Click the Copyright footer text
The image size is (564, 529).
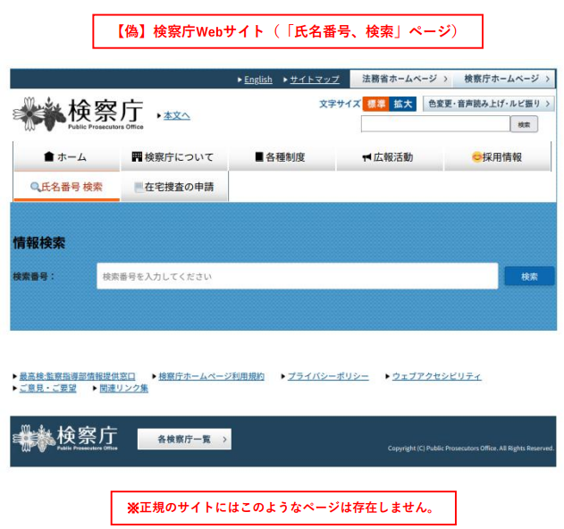point(470,448)
